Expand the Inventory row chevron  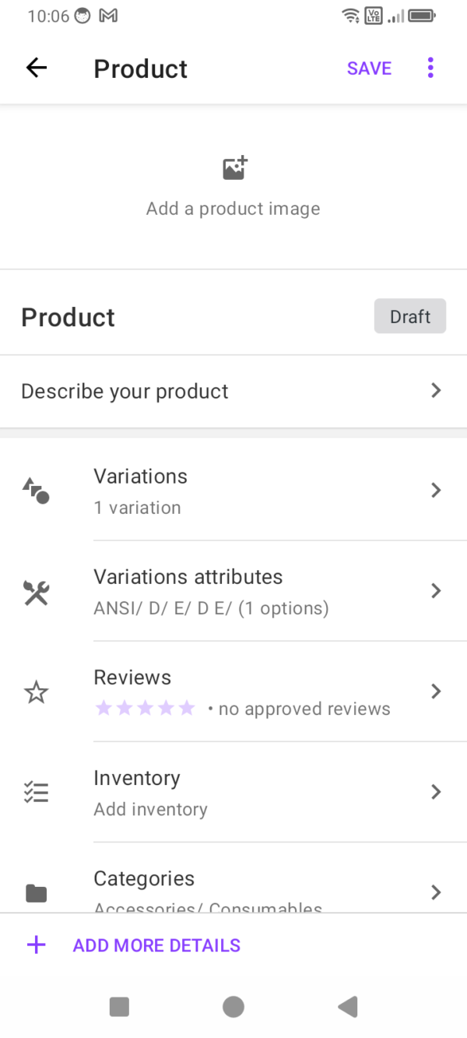point(436,792)
